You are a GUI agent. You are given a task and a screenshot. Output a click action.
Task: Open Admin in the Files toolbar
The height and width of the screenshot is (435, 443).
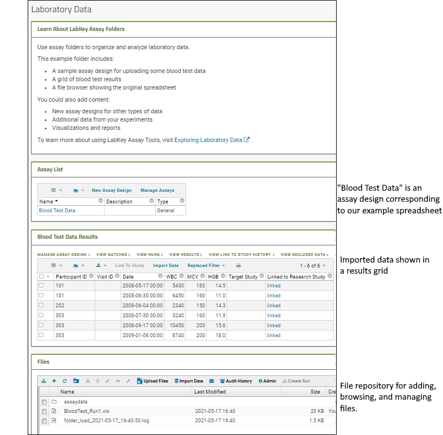(x=267, y=381)
